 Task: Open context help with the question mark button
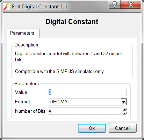114,5
